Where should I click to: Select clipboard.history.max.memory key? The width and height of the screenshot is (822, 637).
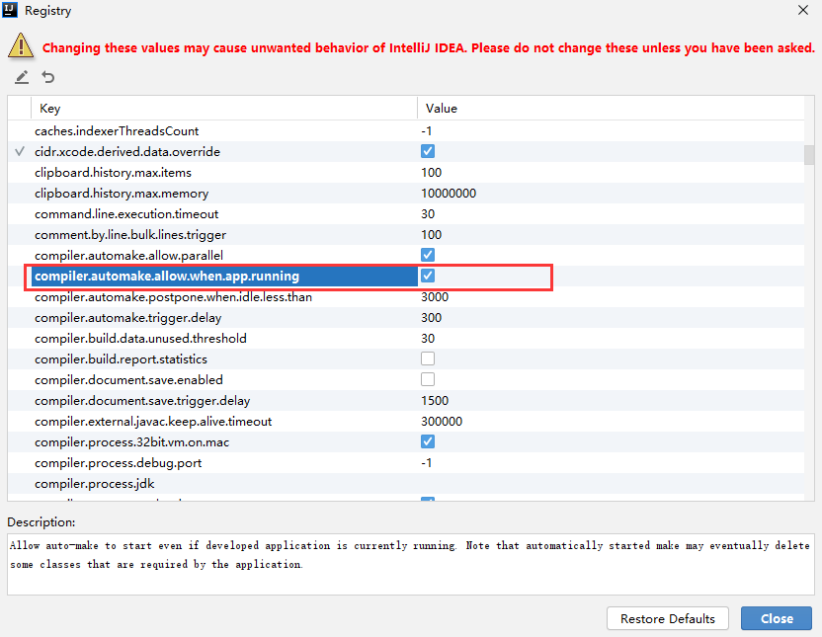click(x=122, y=194)
